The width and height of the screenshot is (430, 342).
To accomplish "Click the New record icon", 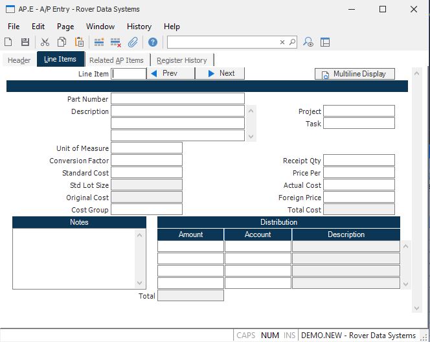I will point(8,42).
